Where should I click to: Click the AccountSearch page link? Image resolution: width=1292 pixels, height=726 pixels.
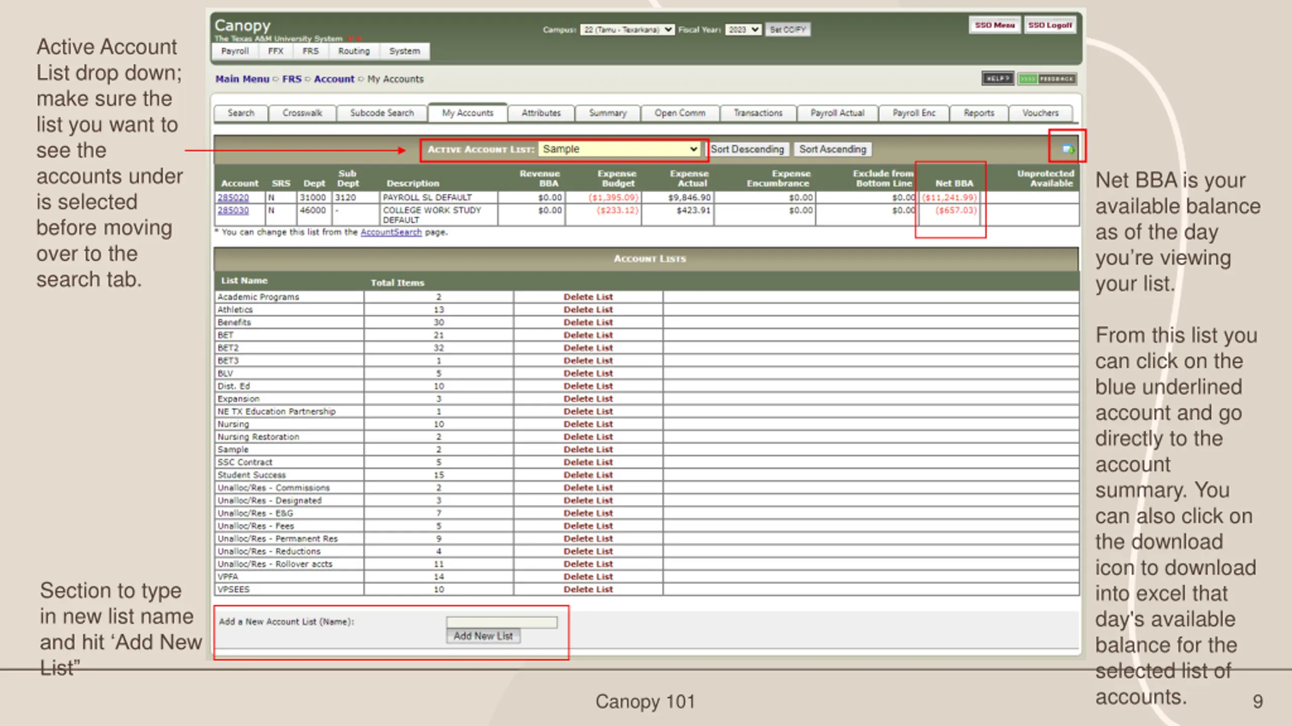coord(391,232)
